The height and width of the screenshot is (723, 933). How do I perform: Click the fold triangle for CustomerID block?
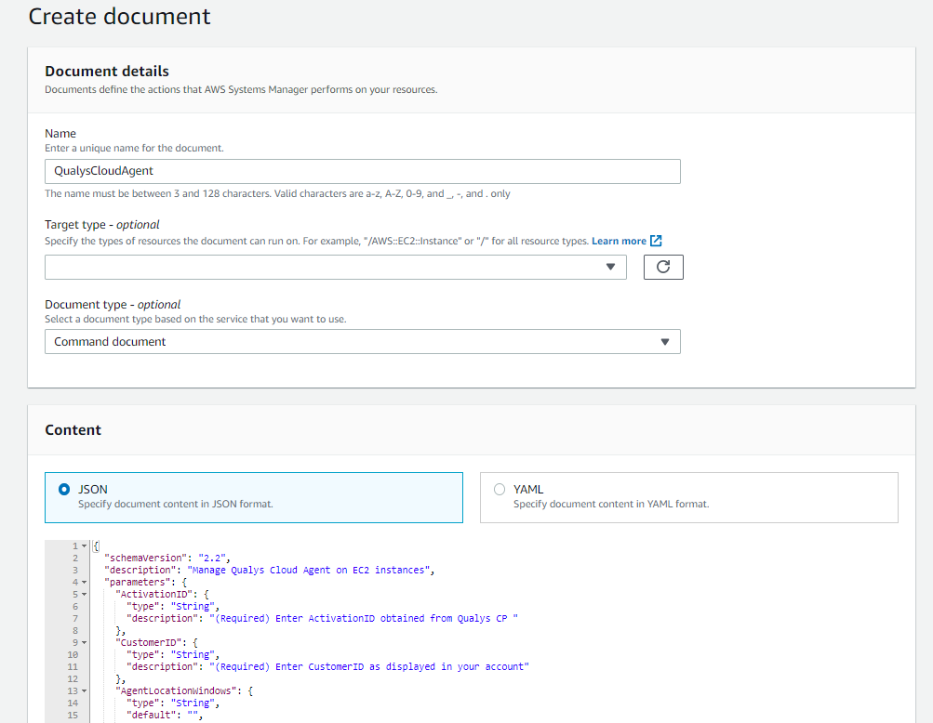(x=82, y=642)
